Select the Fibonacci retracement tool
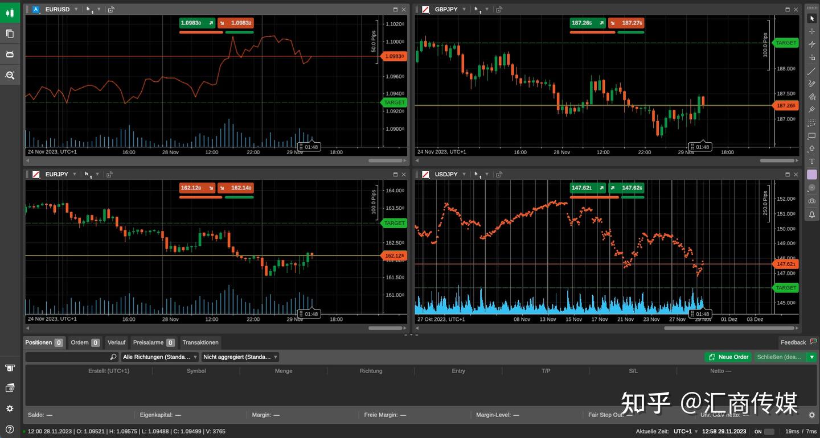The width and height of the screenshot is (820, 438). pos(812,123)
